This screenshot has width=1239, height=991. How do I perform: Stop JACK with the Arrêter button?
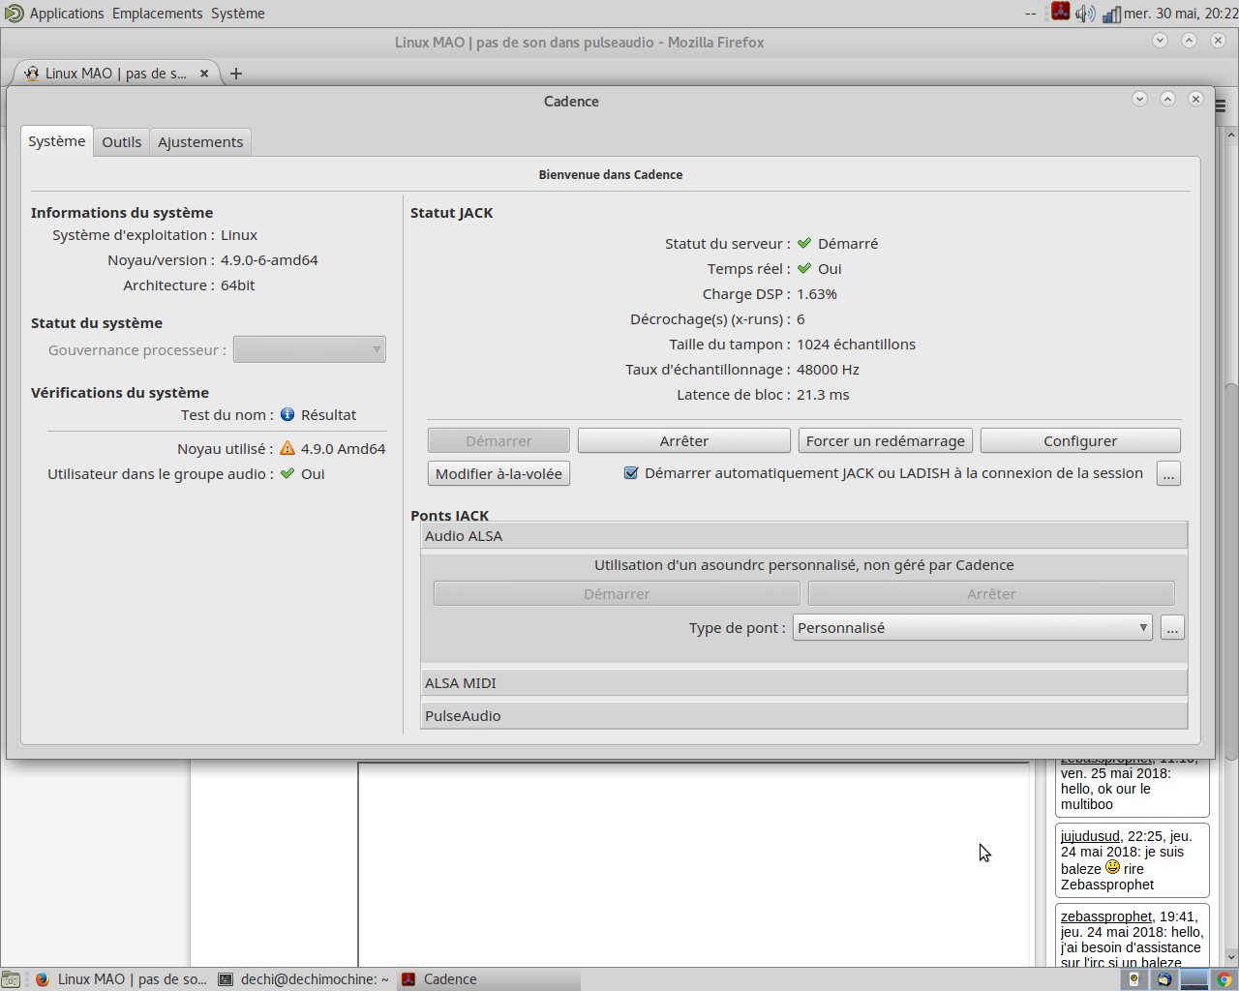(684, 441)
